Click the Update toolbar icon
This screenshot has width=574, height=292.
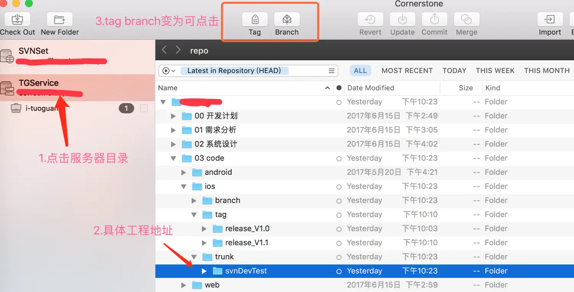point(402,19)
